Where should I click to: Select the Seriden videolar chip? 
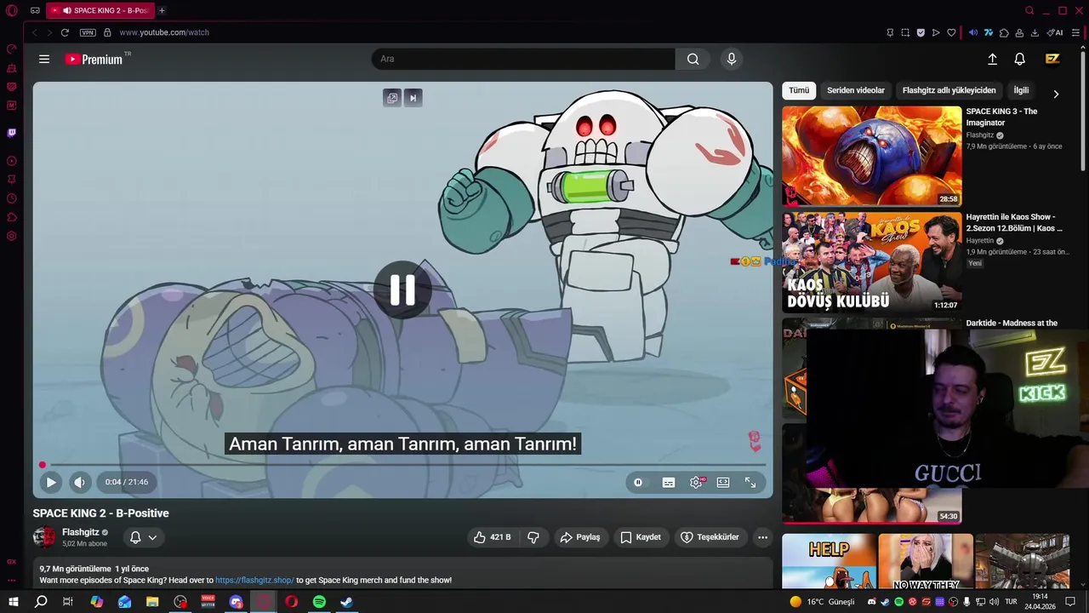(x=856, y=90)
